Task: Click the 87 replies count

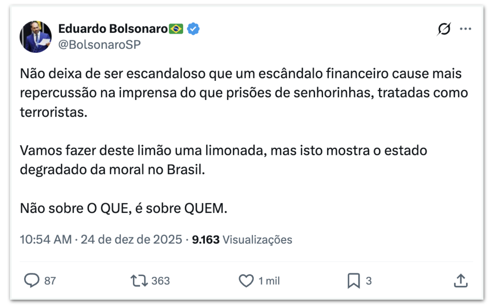Action: pos(50,281)
